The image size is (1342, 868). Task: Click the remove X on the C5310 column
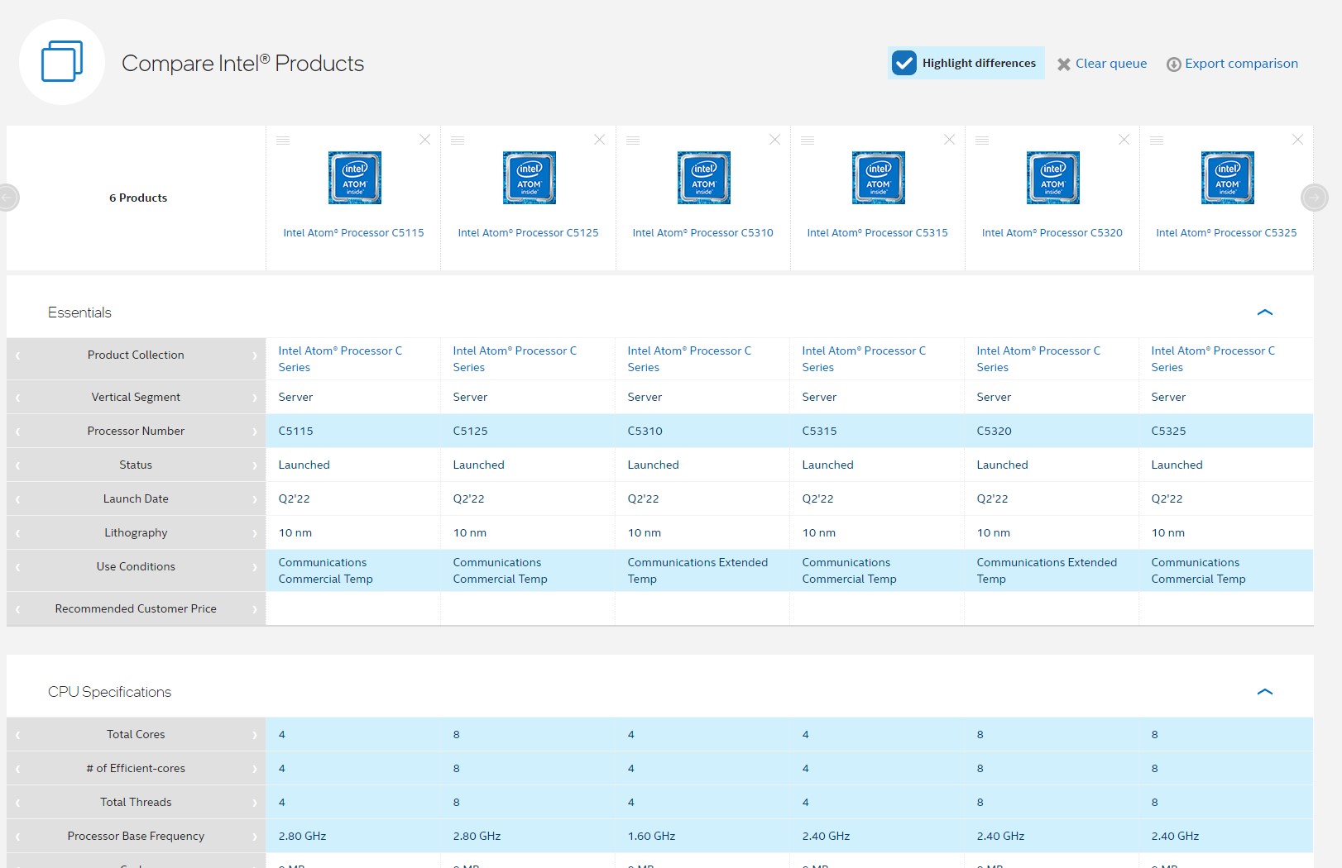[774, 140]
